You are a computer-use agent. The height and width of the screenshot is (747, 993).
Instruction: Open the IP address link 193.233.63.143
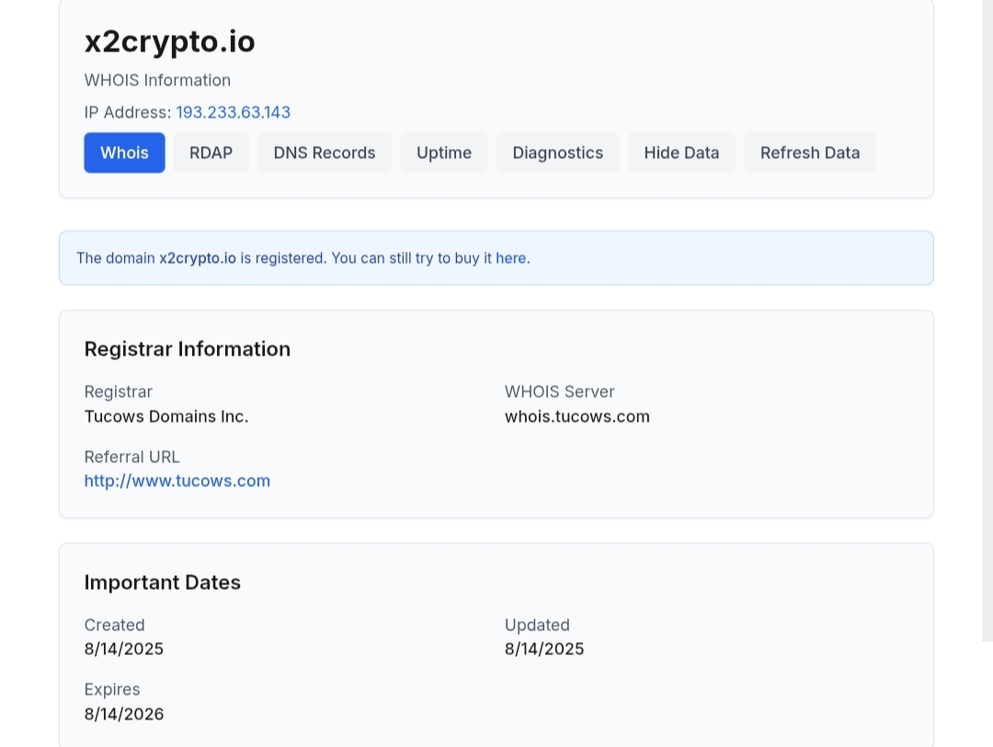tap(233, 112)
